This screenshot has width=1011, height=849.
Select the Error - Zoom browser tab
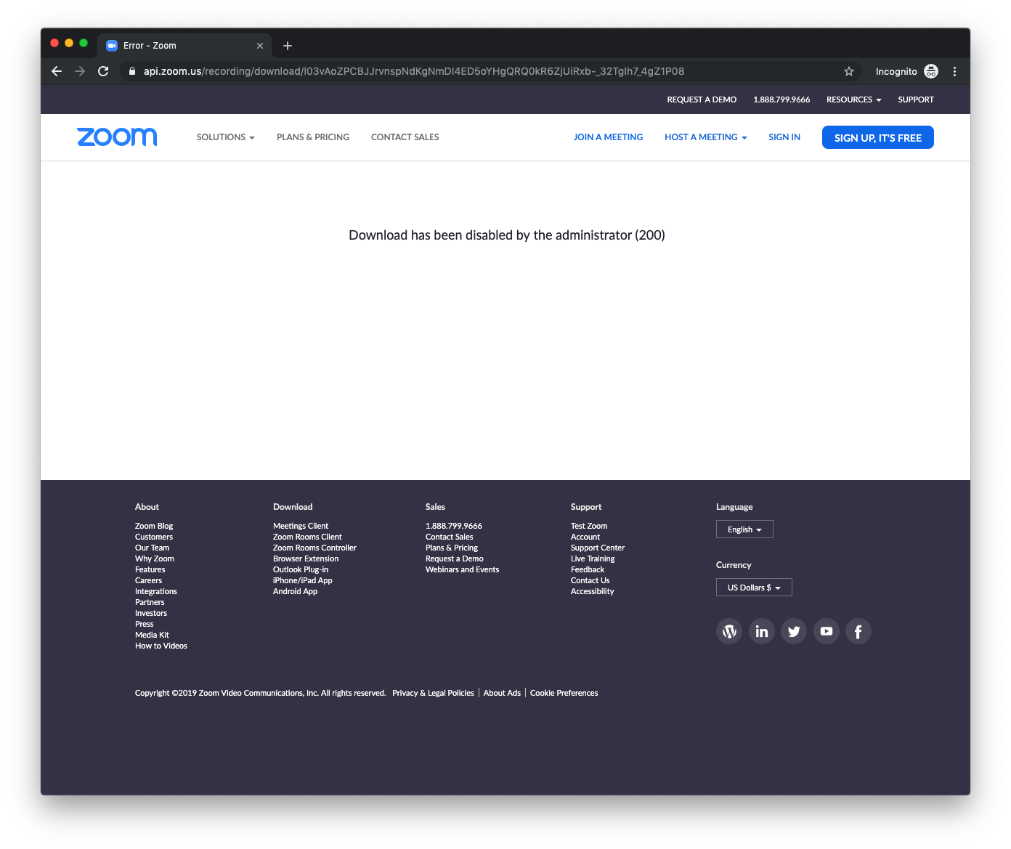point(184,46)
